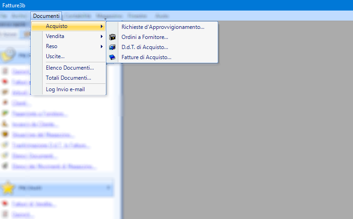Collapse the star-marked sidebar panel using its chevron
The height and width of the screenshot is (219, 353).
tap(109, 187)
